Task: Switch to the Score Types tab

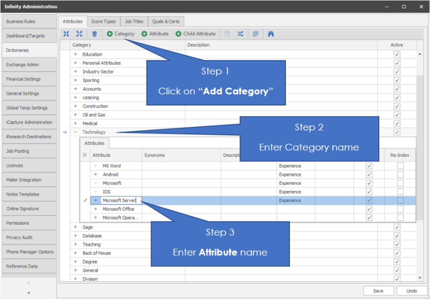Action: pyautogui.click(x=104, y=21)
